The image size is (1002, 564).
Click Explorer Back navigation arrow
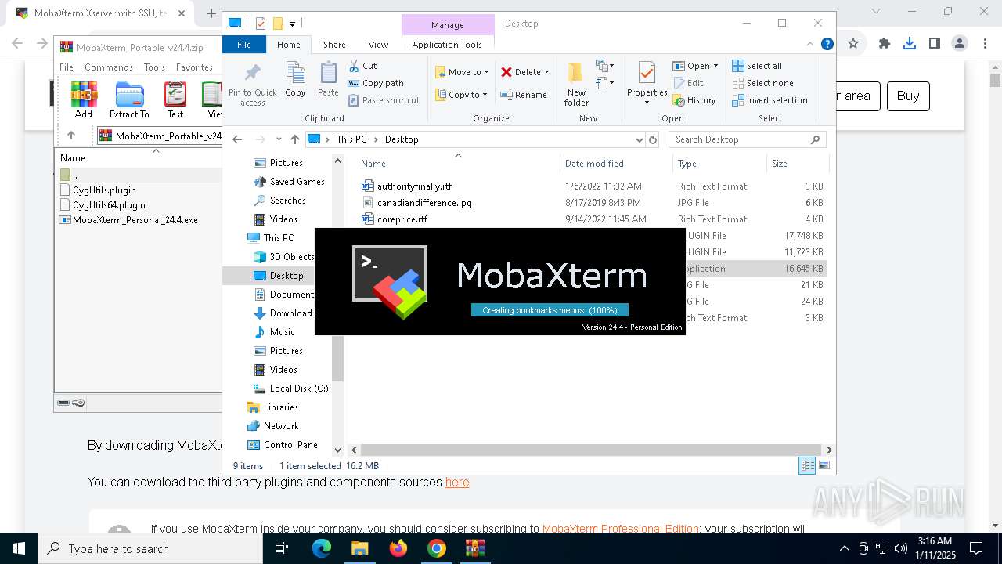(x=238, y=139)
